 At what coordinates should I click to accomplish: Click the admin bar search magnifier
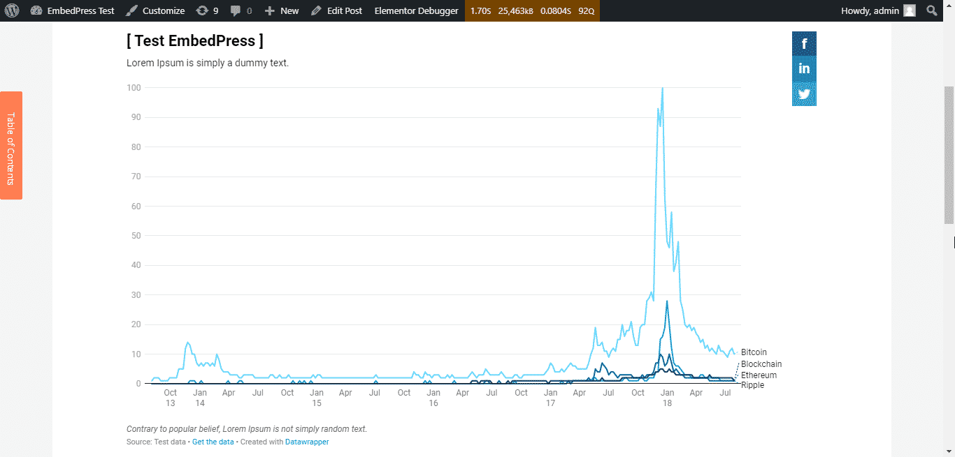pos(931,10)
